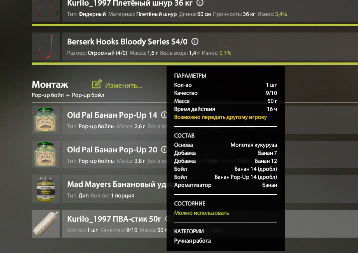358x253 pixels.
Task: Open info icon next to Berserk Hooks S4/0
Action: click(x=195, y=42)
